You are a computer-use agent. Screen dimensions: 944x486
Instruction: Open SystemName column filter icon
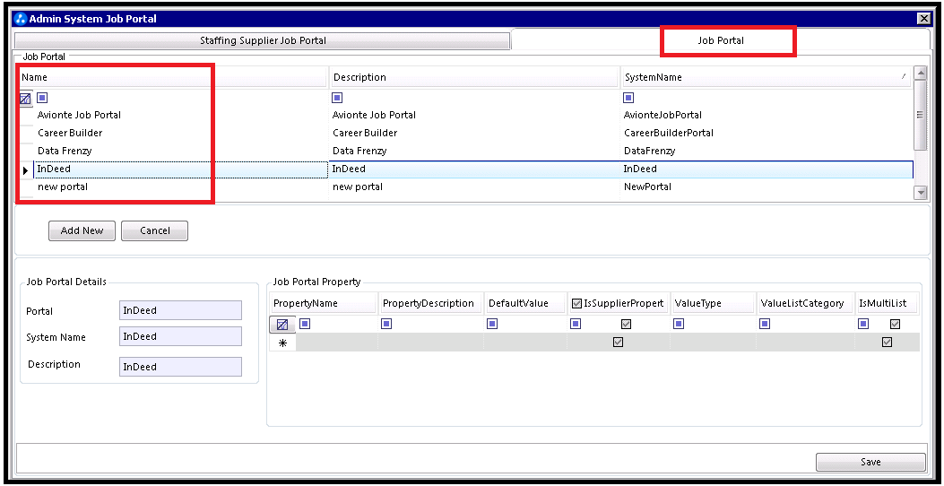[x=628, y=98]
